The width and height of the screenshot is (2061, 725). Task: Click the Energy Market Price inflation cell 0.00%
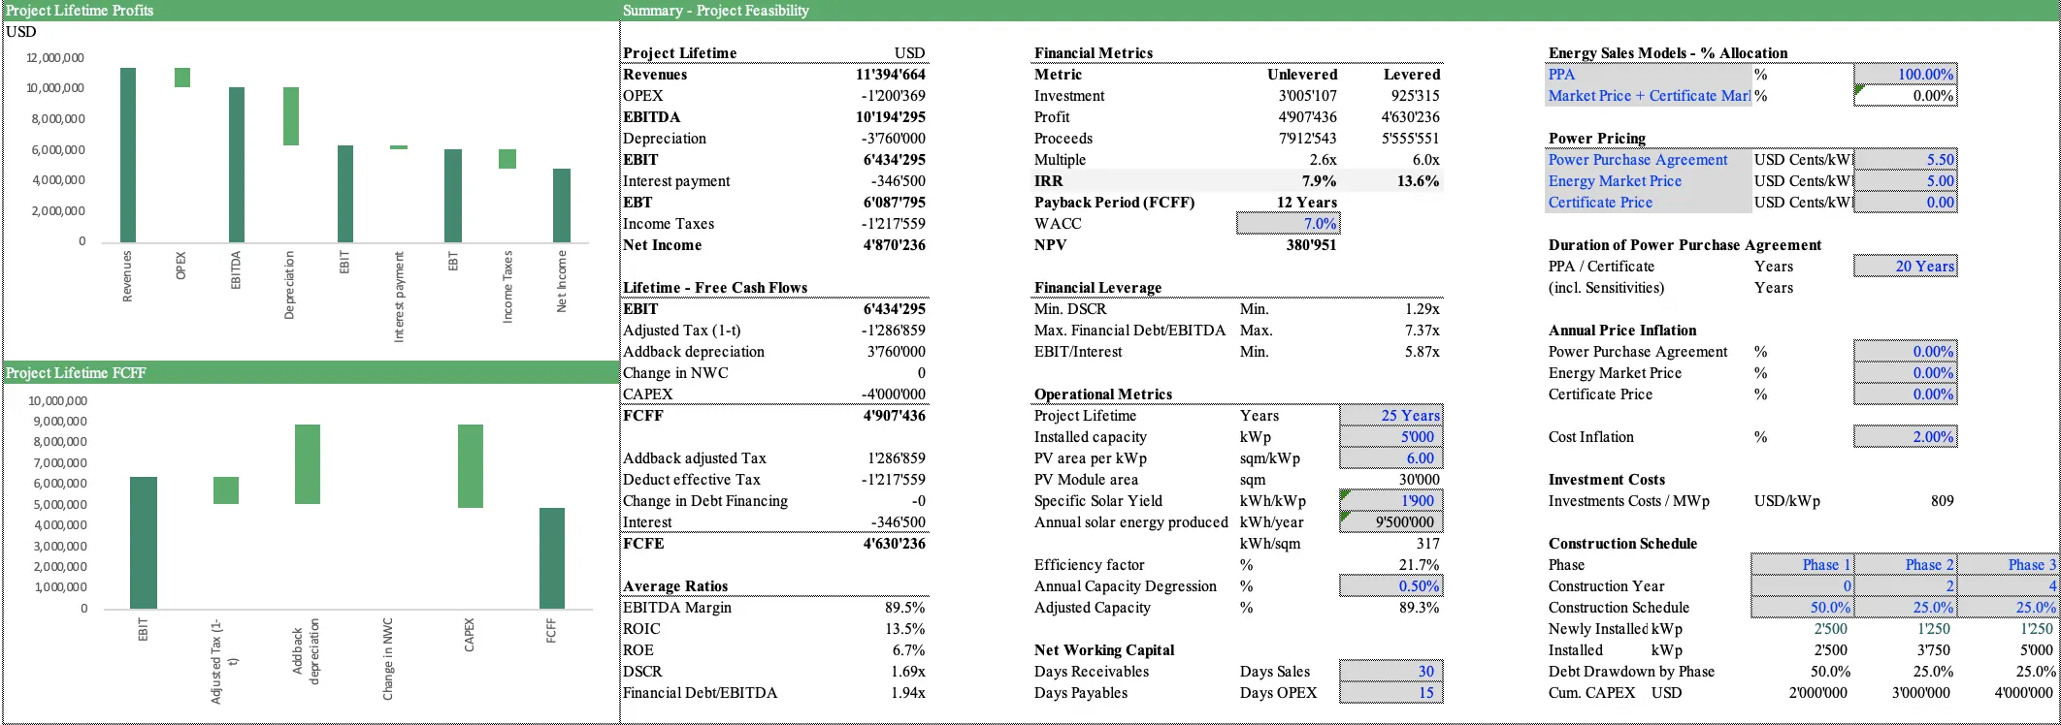click(1905, 373)
